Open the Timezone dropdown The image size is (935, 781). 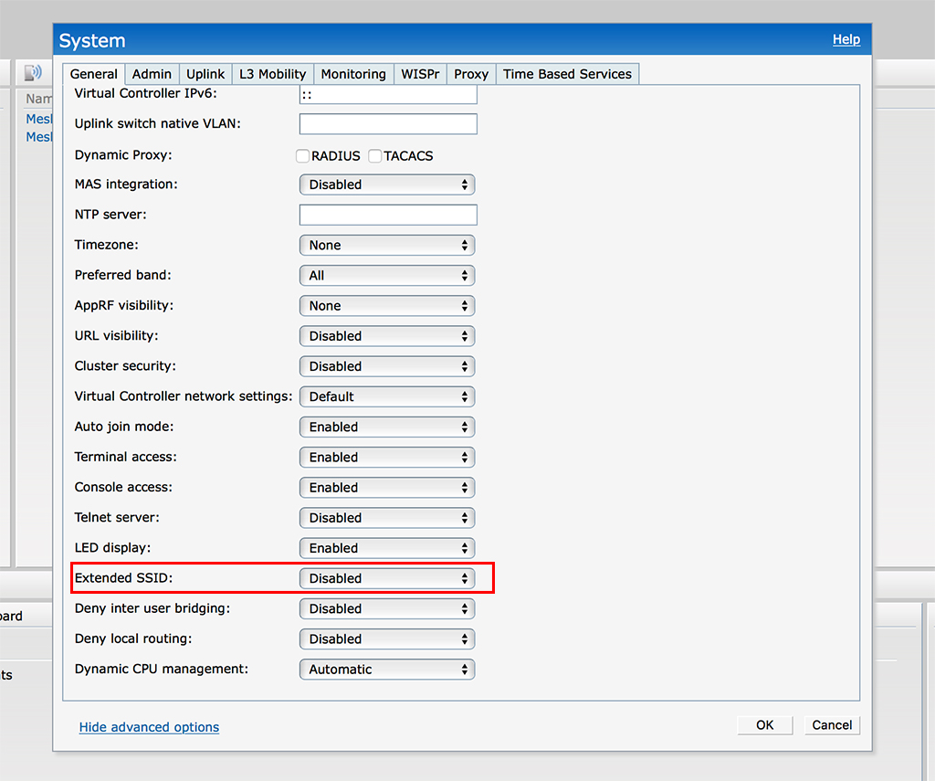[386, 245]
